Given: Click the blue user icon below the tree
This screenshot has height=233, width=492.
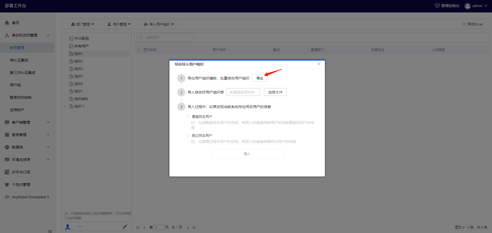Looking at the screenshot, I should [x=68, y=227].
